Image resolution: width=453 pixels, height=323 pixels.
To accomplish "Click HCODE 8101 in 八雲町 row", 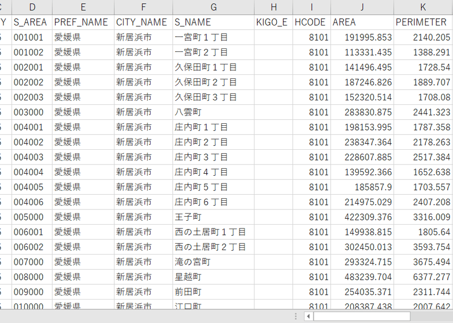I will coord(312,112).
